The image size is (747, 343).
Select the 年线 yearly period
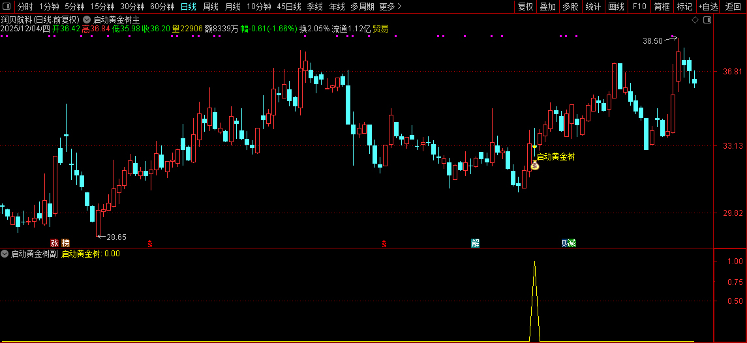tap(337, 7)
